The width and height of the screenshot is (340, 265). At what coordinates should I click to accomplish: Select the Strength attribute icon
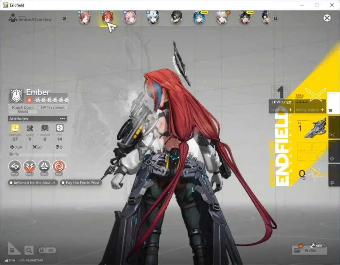point(15,128)
